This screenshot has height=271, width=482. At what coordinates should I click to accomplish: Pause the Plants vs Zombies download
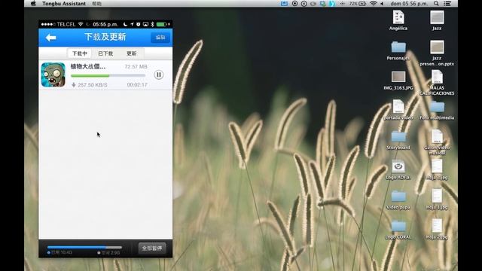point(159,75)
